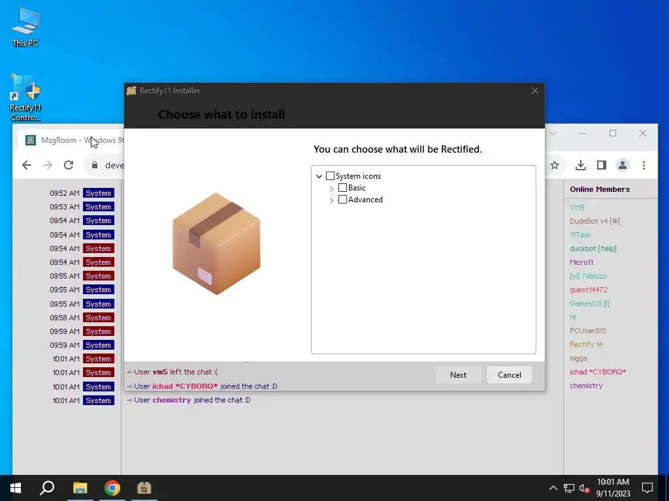This screenshot has height=501, width=669.
Task: Select member Yabluzo in list
Action: pyautogui.click(x=588, y=276)
